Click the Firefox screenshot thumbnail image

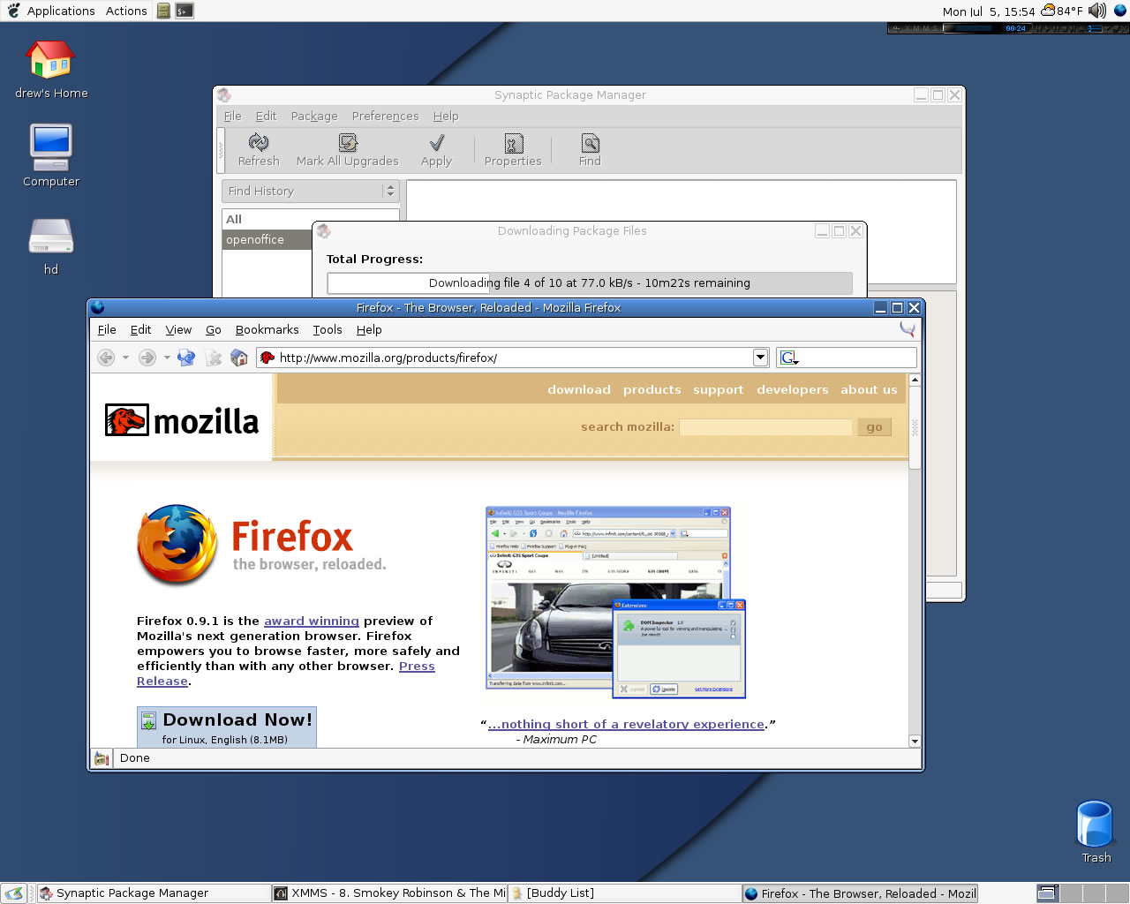616,602
